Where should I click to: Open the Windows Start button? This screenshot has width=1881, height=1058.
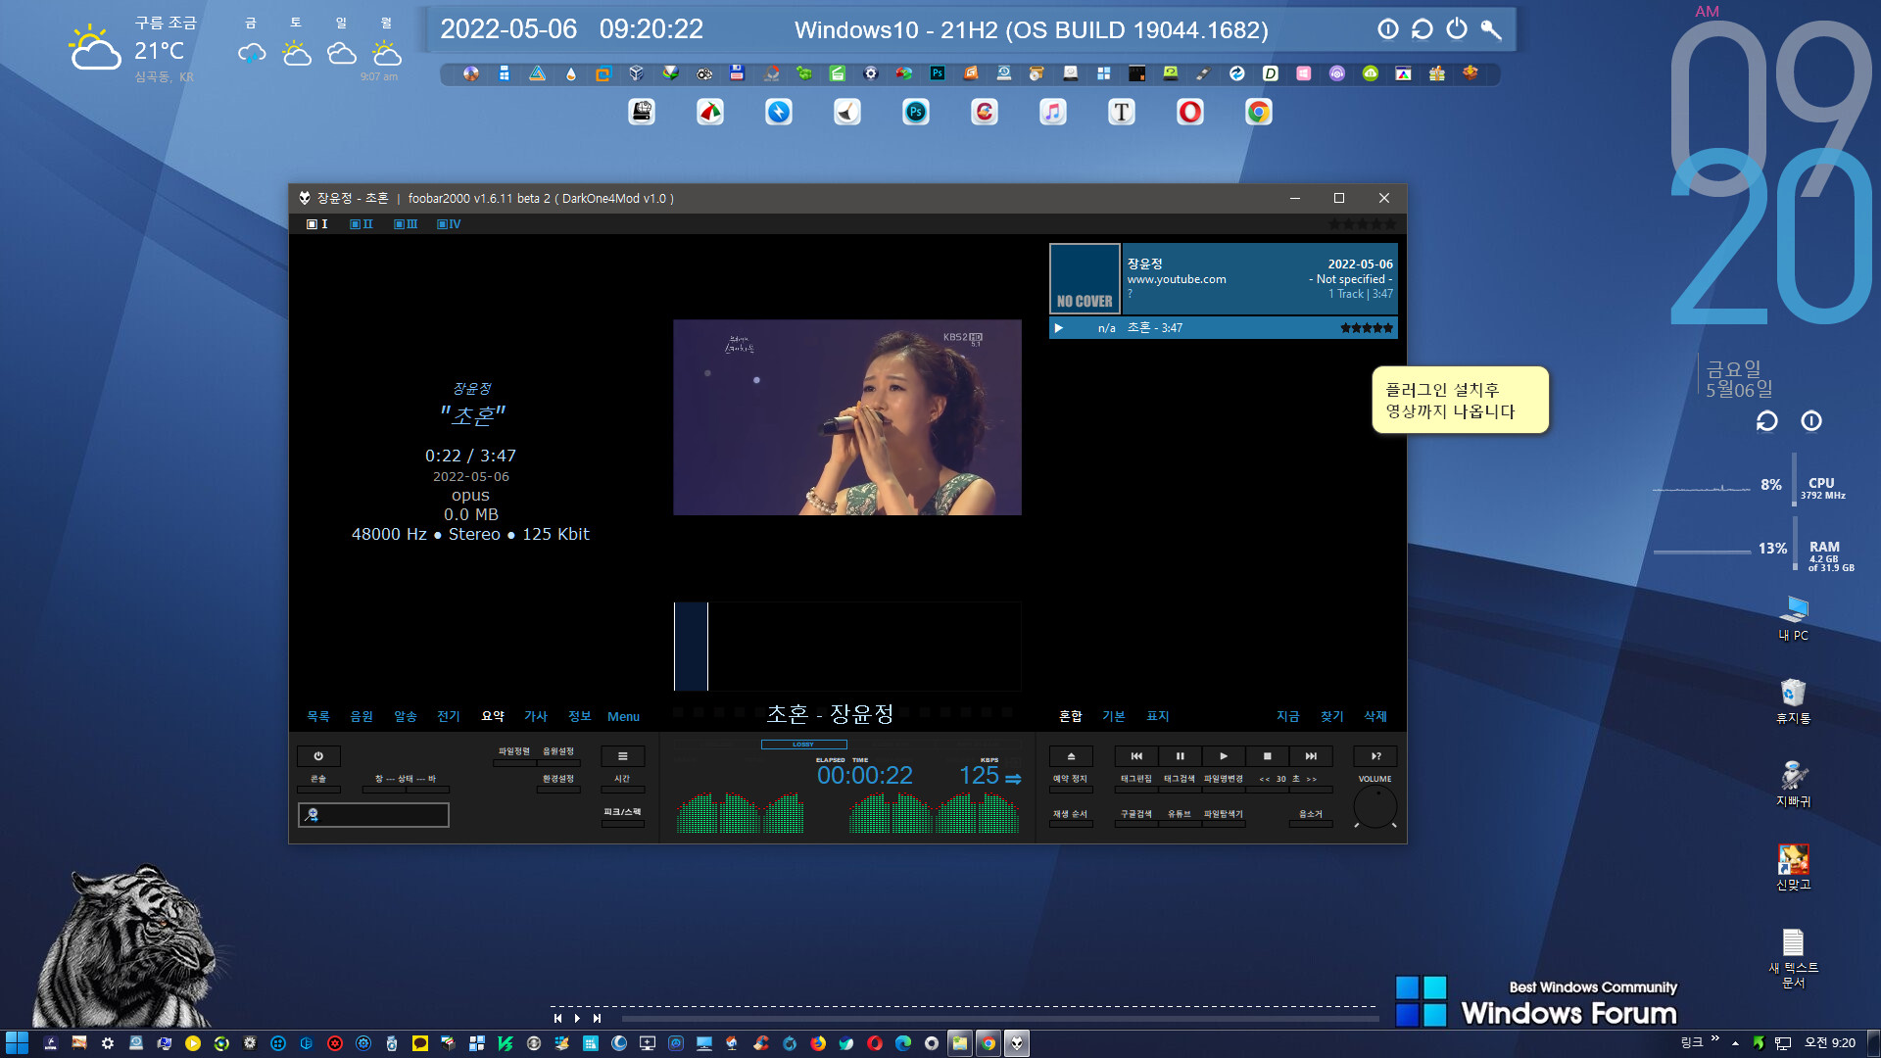[x=17, y=1043]
